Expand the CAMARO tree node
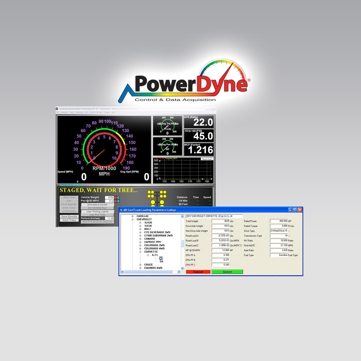The width and height of the screenshot is (361, 361). point(140,239)
